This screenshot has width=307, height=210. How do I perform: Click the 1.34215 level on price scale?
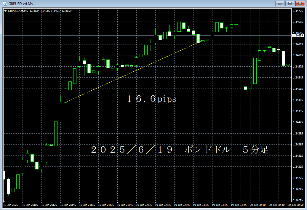tap(298, 200)
